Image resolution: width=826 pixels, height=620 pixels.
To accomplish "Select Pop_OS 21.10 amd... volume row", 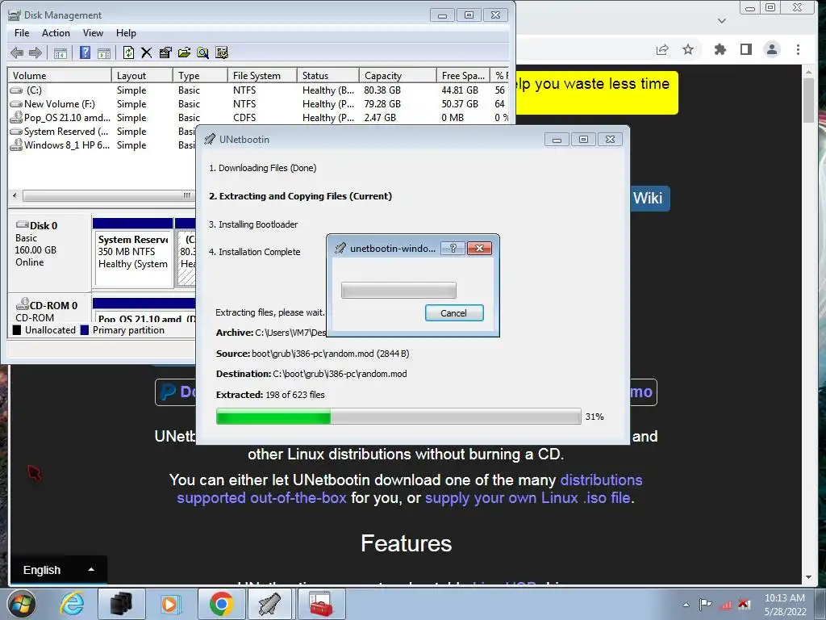I will click(x=258, y=118).
